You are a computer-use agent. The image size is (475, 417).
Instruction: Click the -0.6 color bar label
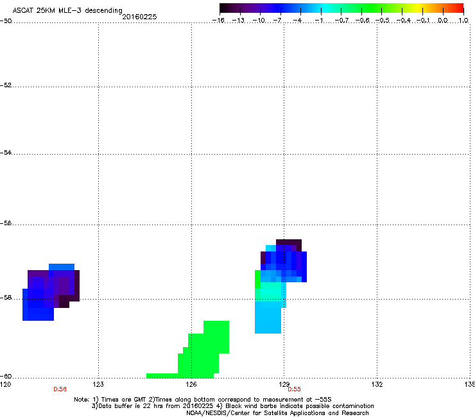362,21
